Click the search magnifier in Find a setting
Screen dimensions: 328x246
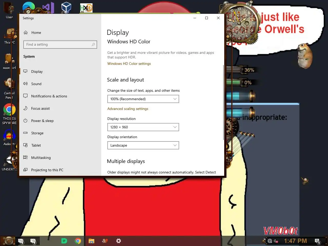tap(93, 45)
